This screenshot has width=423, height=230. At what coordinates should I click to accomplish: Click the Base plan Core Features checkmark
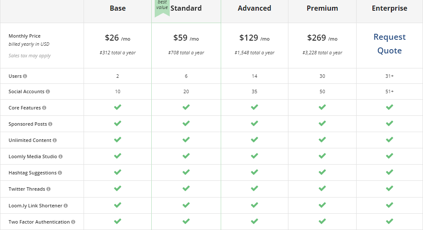[117, 107]
